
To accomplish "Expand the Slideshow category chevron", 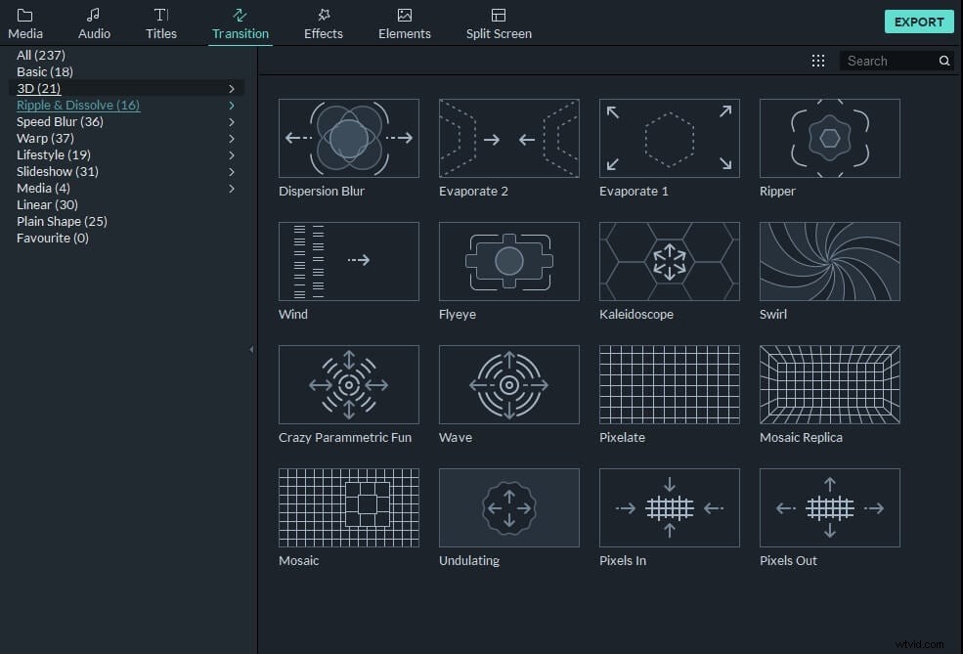I will [x=232, y=171].
